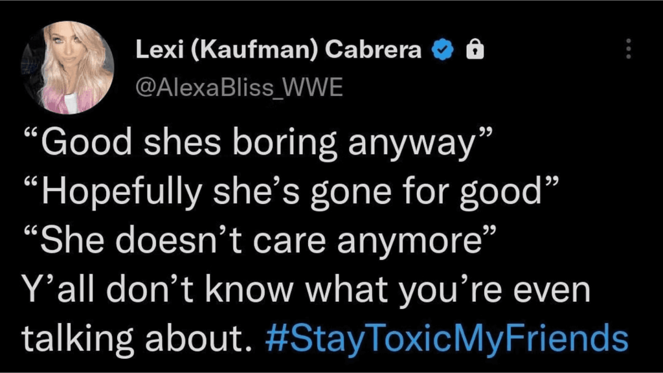Open the #StayToxicMyFriends hashtag
This screenshot has width=663, height=373.
coord(446,337)
